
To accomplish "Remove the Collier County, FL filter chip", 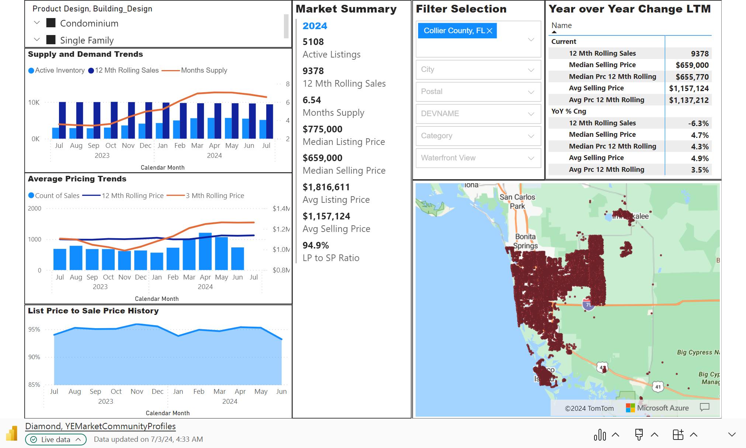I will (x=489, y=31).
